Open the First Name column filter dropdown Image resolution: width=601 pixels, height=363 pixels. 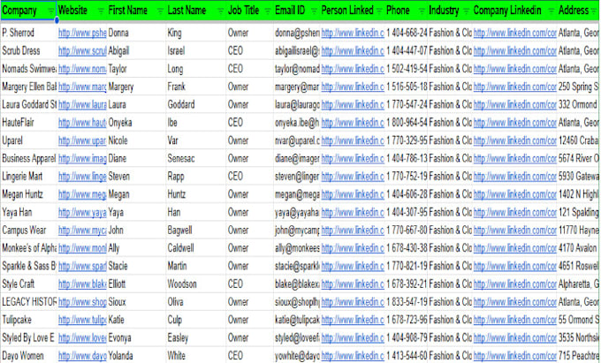pos(160,11)
